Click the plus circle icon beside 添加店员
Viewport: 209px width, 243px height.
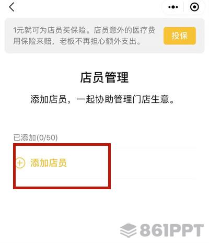(x=20, y=163)
